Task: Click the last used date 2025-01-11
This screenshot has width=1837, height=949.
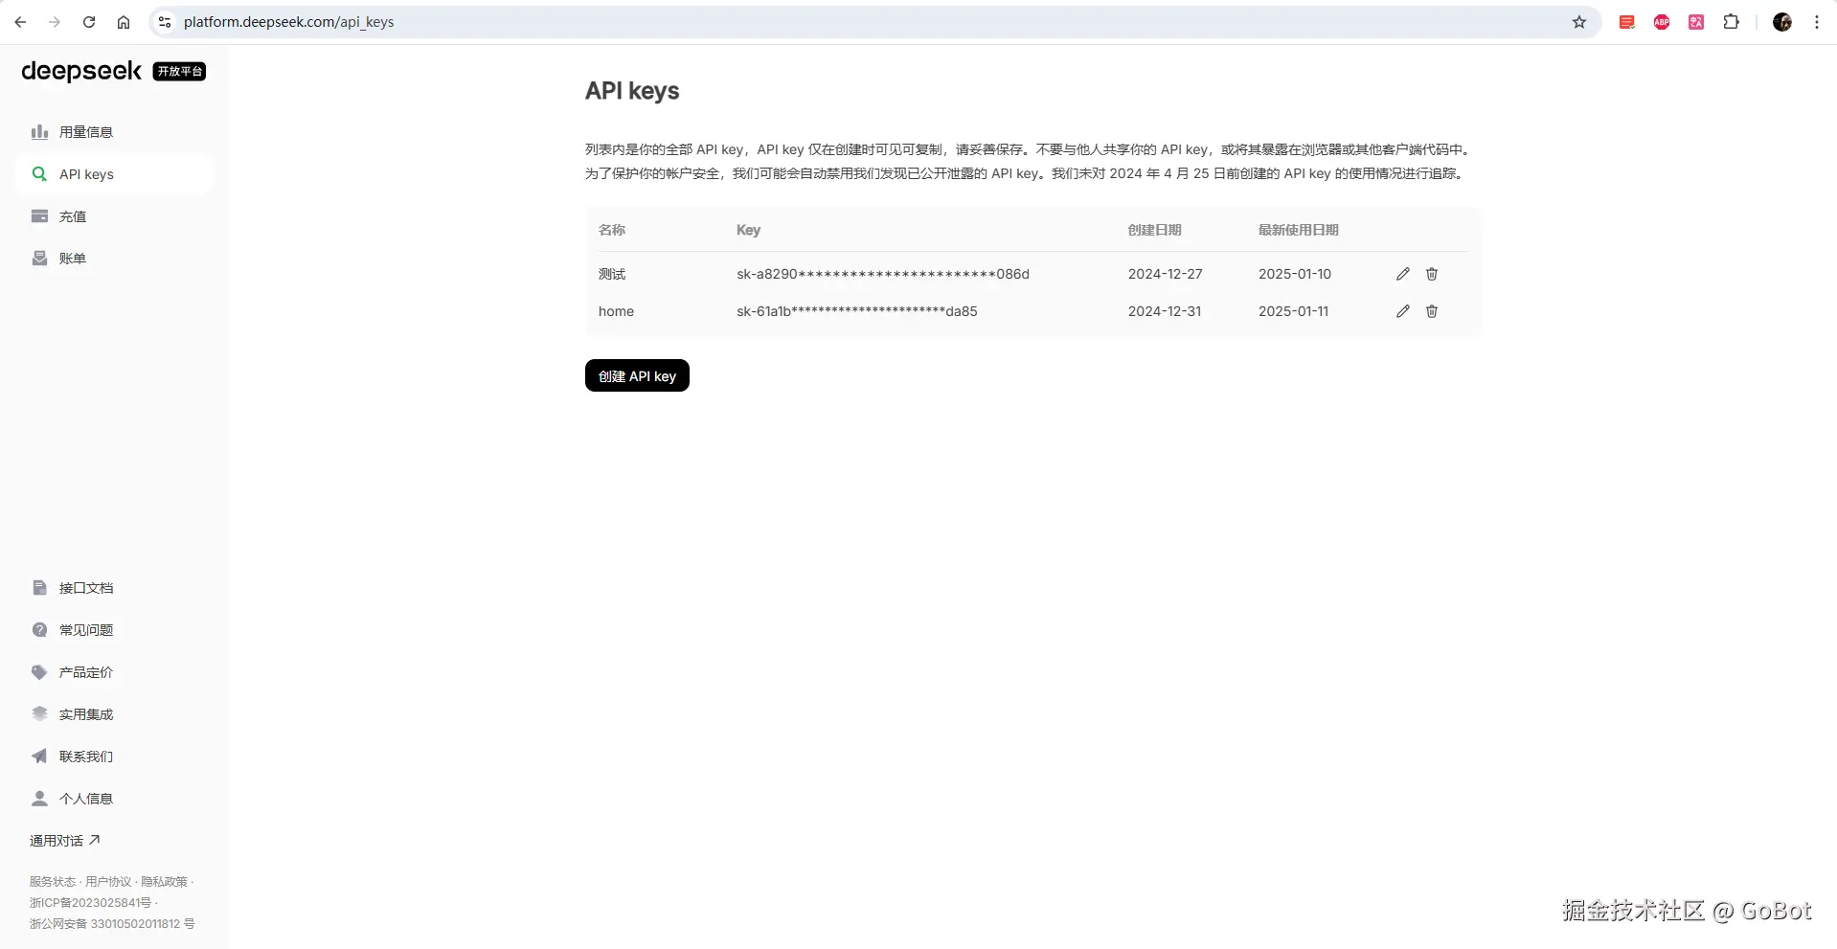Action: (1293, 311)
